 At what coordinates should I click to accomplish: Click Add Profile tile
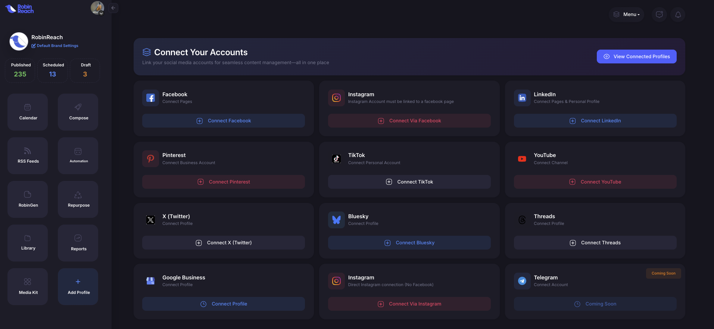point(78,286)
